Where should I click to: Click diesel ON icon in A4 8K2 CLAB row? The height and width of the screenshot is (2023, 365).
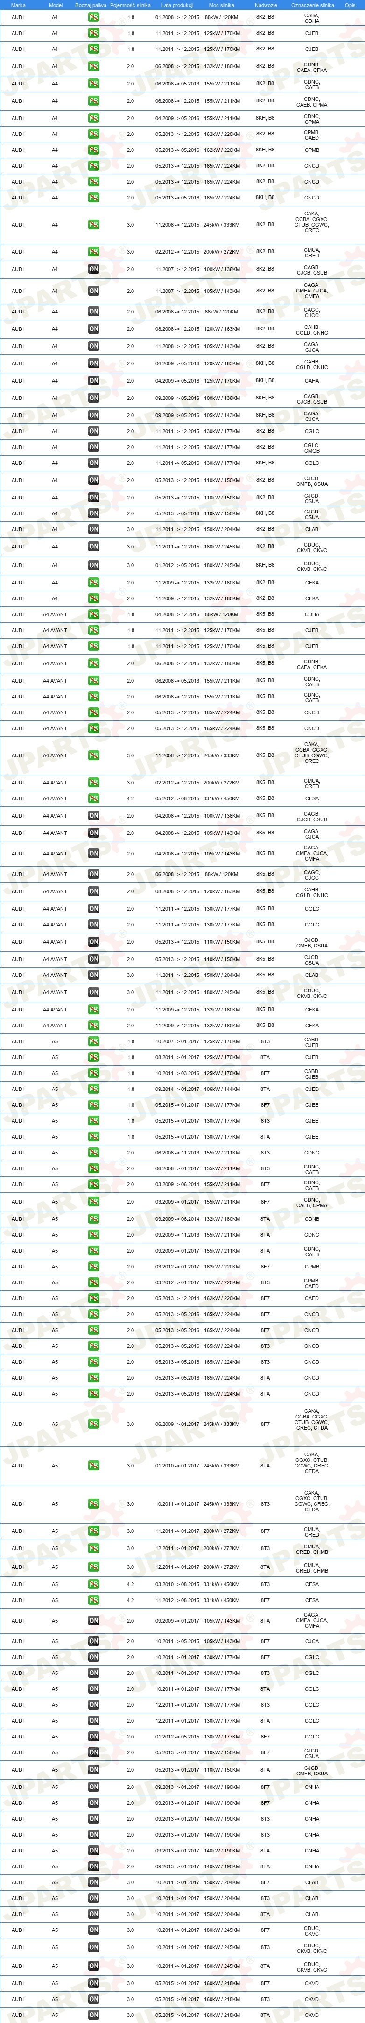pos(93,529)
